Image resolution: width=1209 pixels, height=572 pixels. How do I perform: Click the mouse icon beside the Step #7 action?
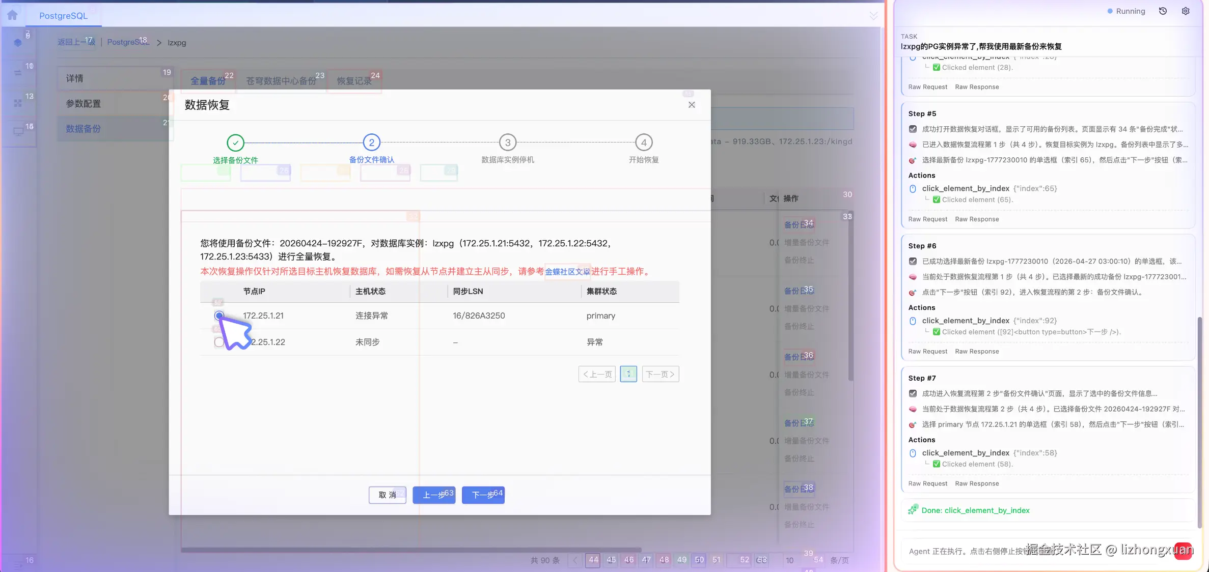[913, 453]
